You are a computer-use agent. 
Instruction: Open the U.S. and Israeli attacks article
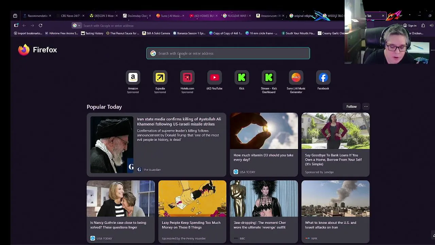[x=335, y=212]
